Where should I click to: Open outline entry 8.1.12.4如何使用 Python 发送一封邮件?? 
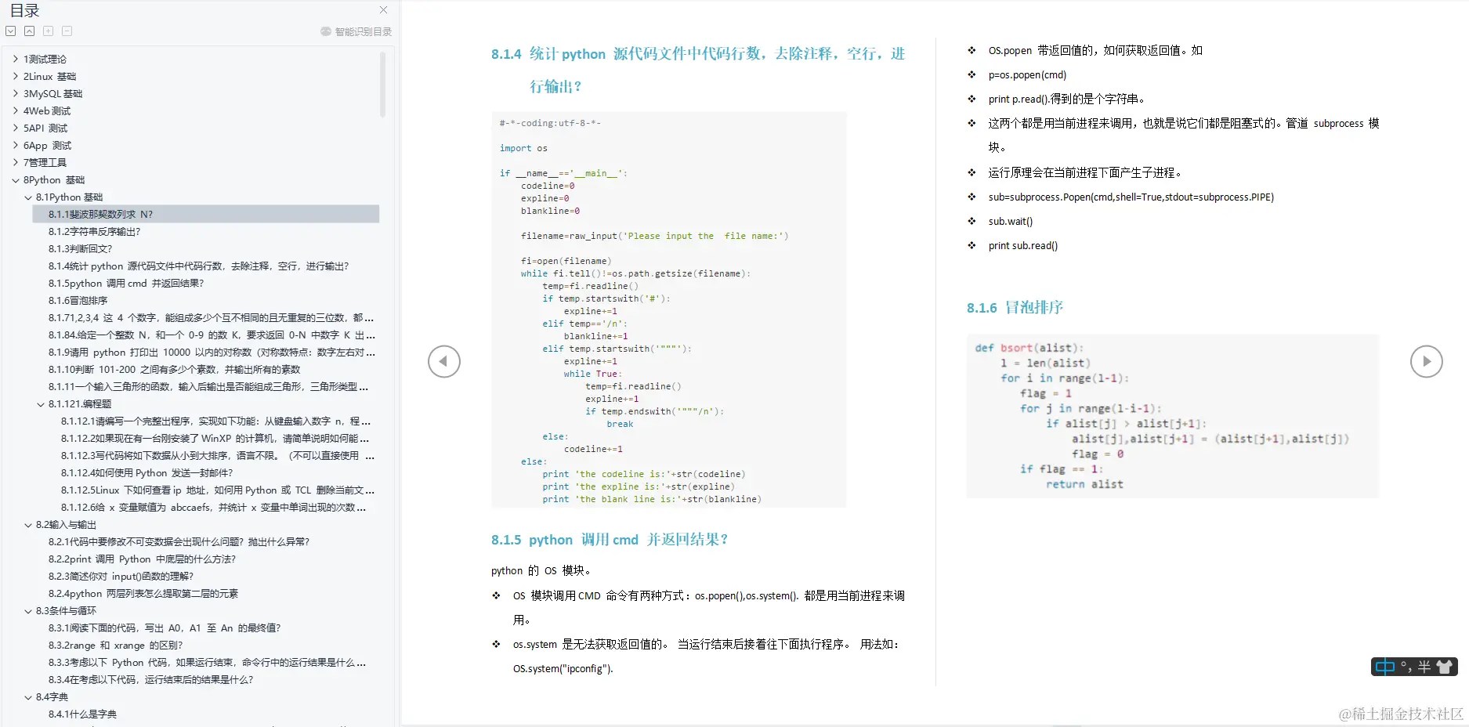(147, 472)
